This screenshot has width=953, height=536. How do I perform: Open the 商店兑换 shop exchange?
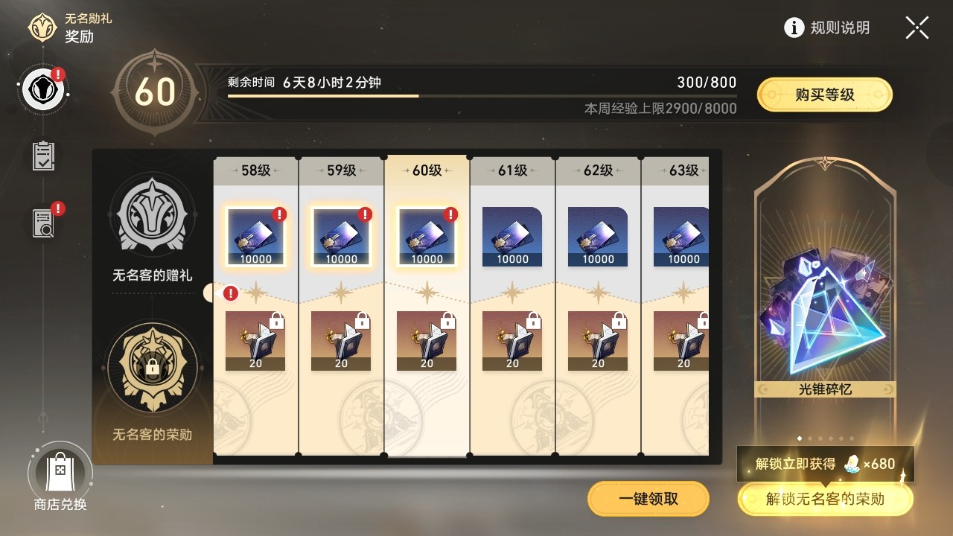tap(60, 479)
